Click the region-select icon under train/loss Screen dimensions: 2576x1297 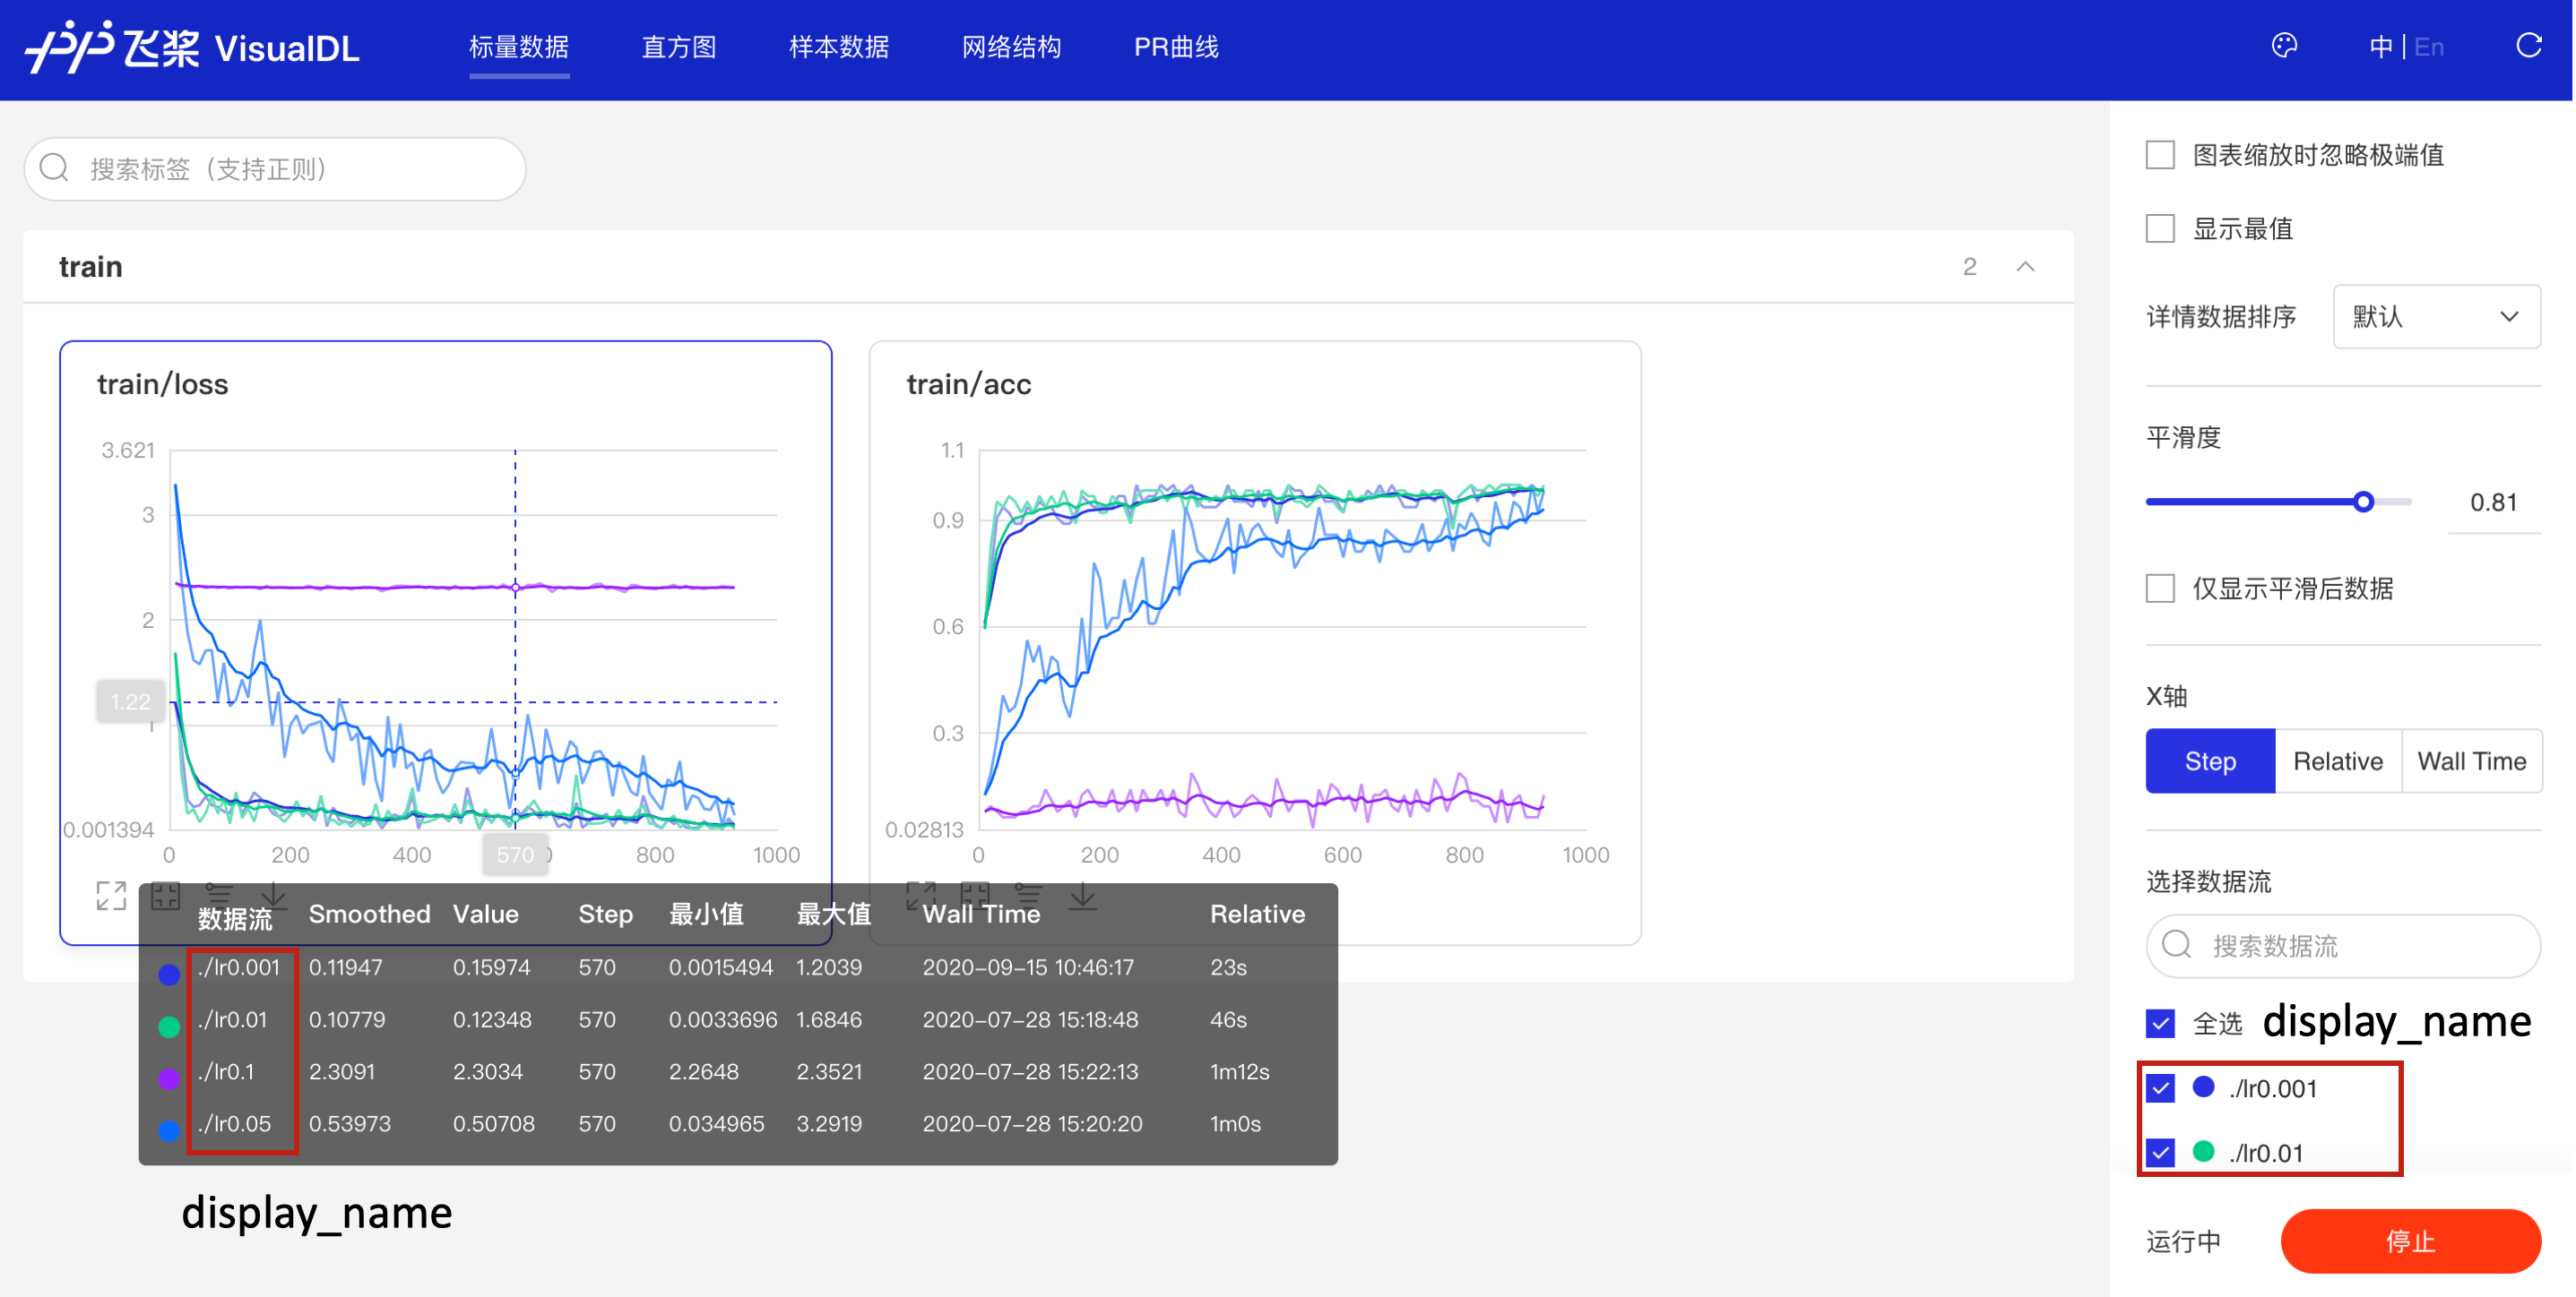point(166,896)
